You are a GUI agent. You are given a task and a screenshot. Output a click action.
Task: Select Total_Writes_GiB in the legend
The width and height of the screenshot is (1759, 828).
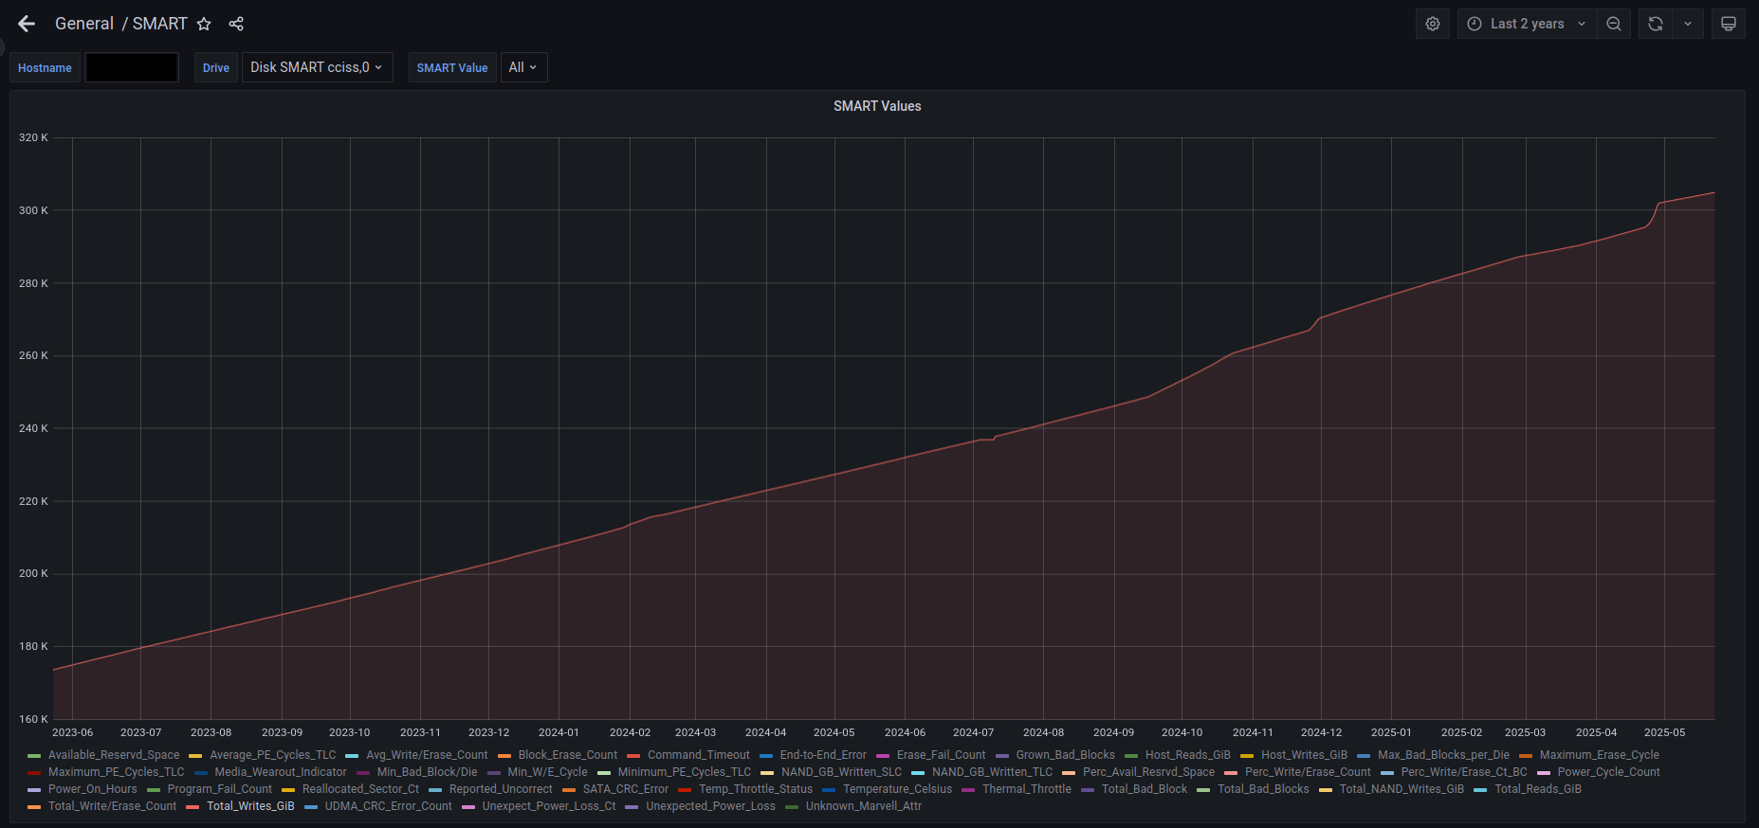[x=250, y=806]
